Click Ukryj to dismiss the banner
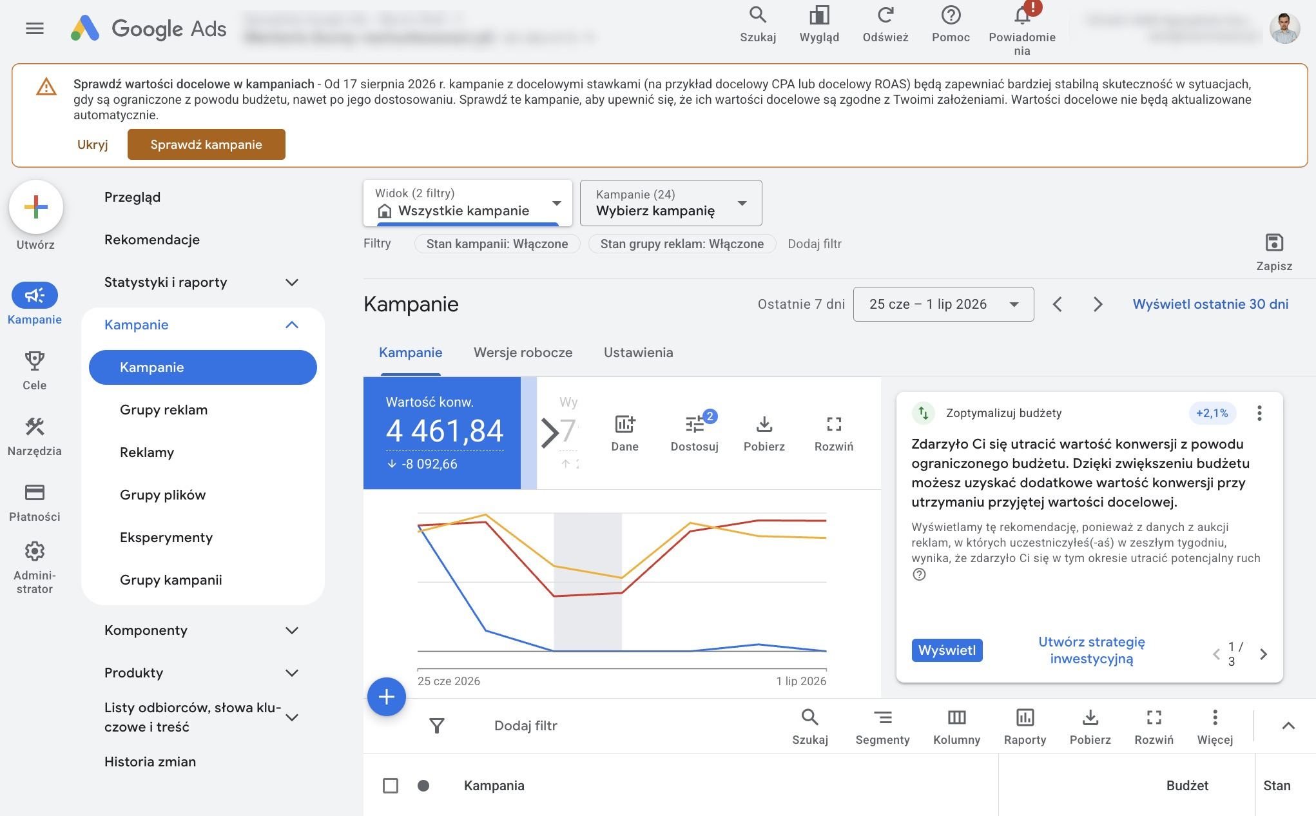The image size is (1316, 816). pyautogui.click(x=92, y=144)
